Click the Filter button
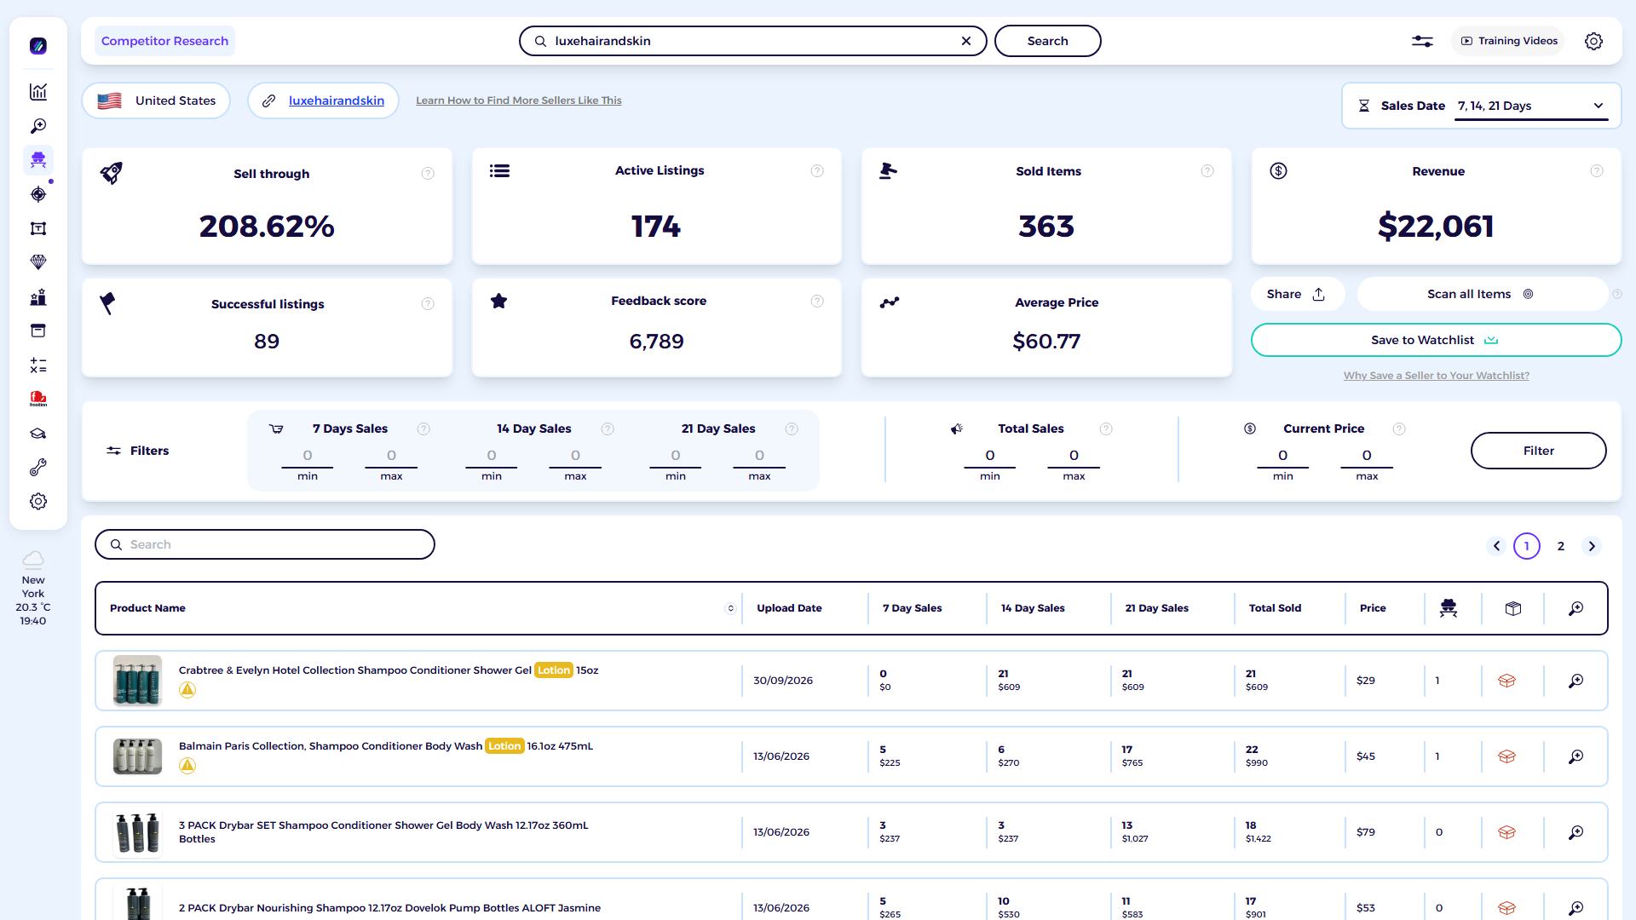Viewport: 1636px width, 920px height. [x=1538, y=451]
